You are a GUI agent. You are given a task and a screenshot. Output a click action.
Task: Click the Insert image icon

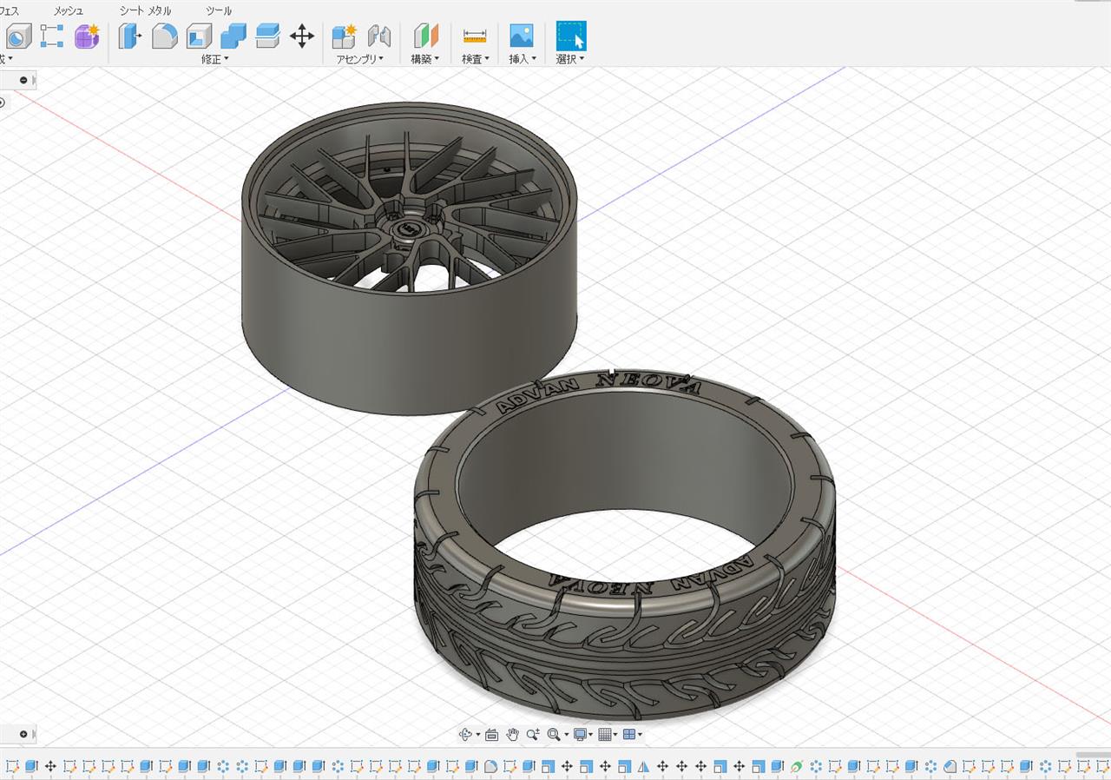(x=522, y=36)
